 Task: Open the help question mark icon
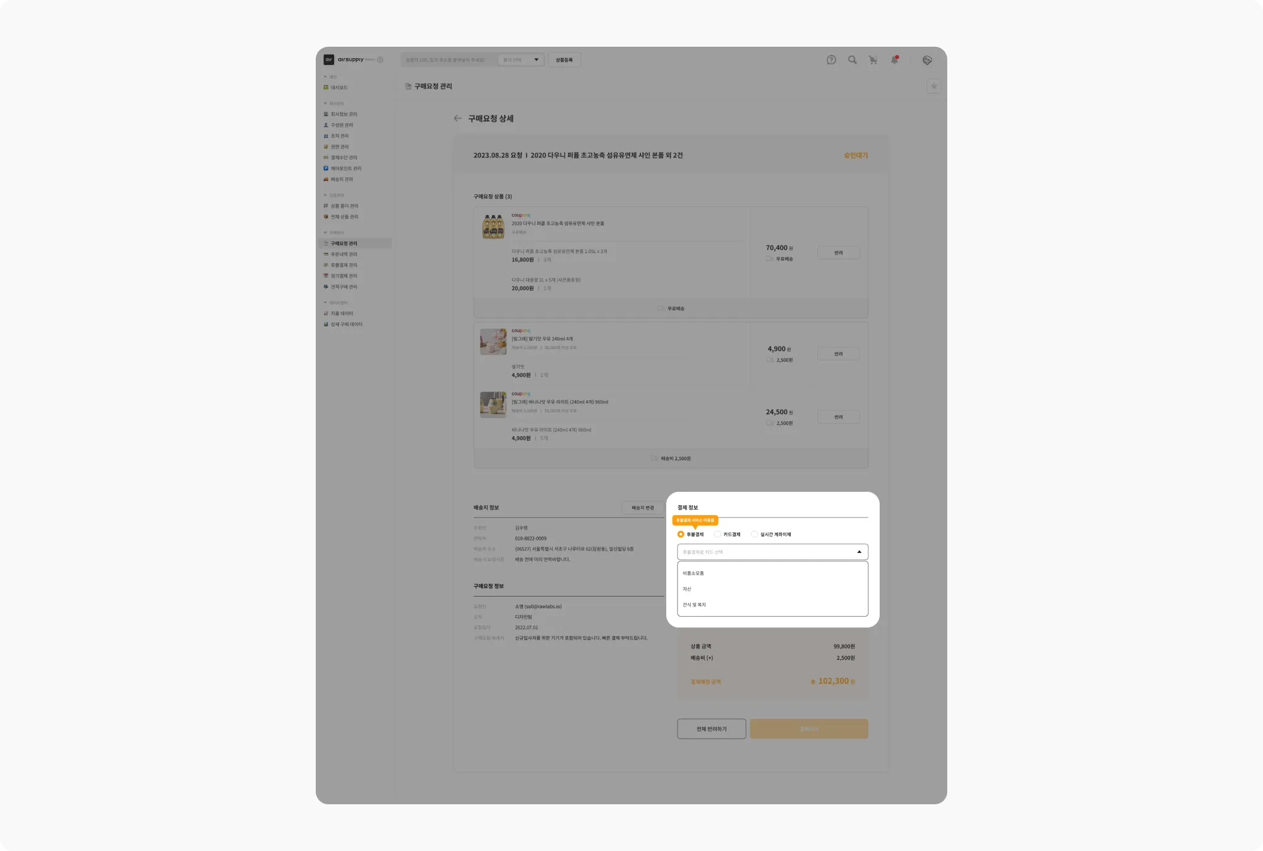(831, 60)
